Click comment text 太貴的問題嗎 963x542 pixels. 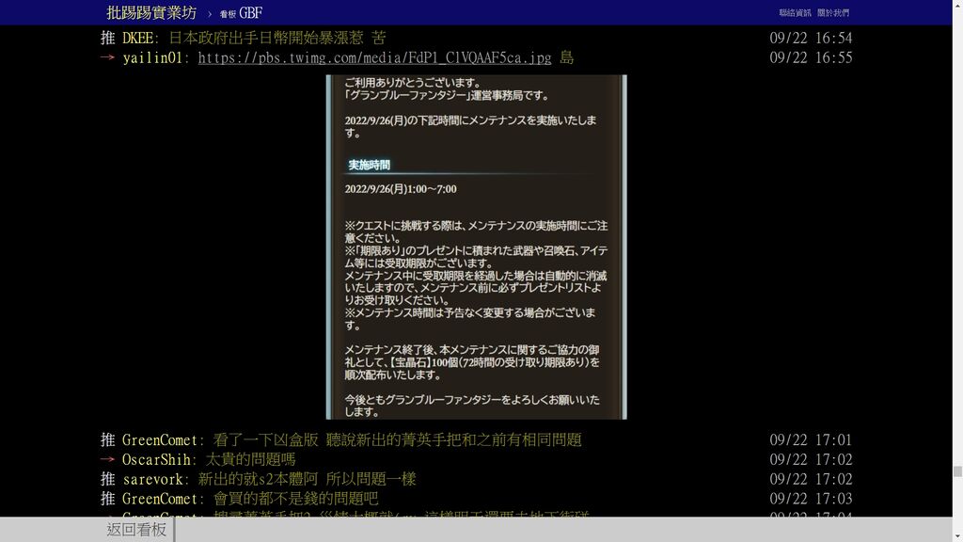tap(250, 459)
